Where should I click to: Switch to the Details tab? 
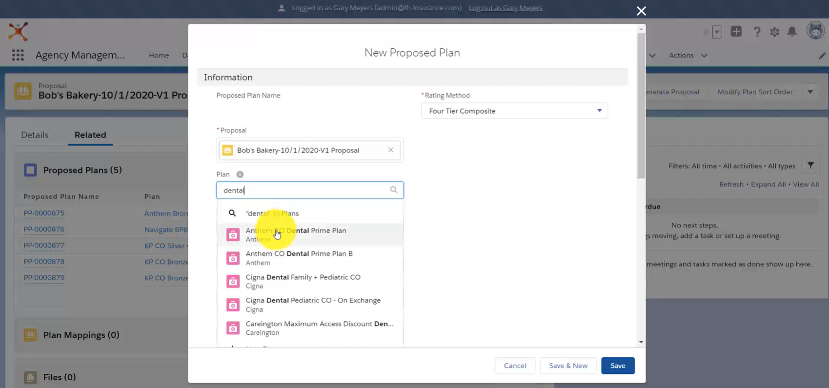coord(35,135)
